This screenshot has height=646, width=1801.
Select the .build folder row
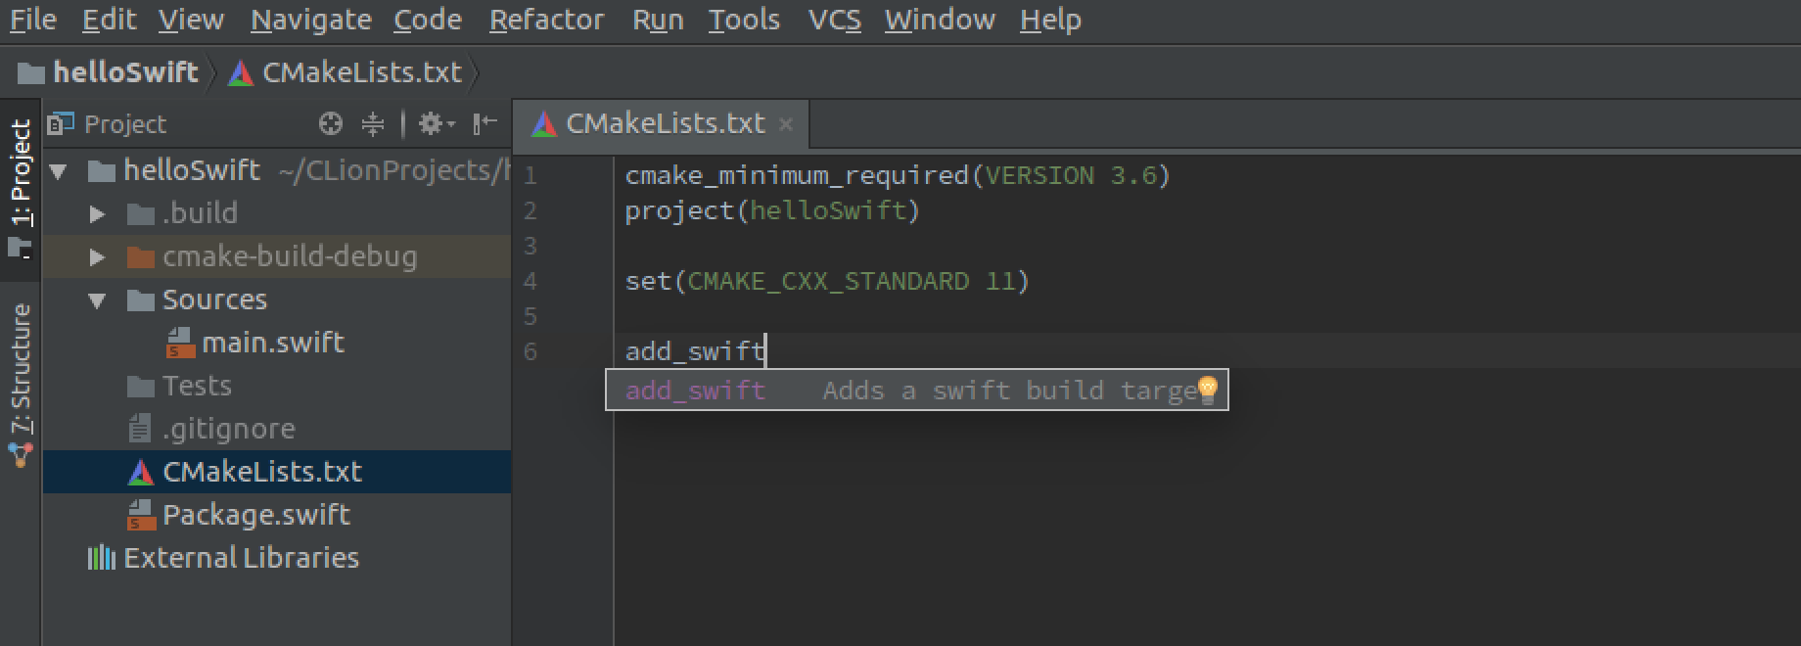[278, 213]
